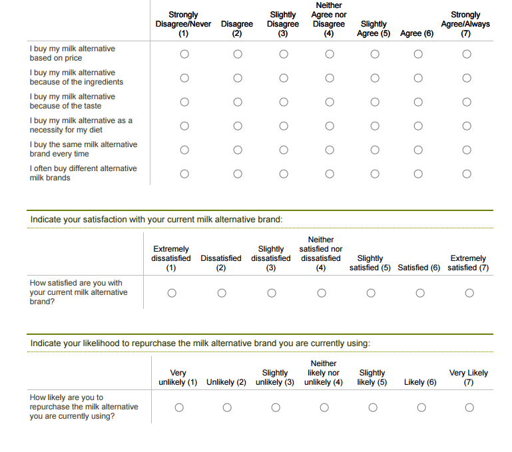The height and width of the screenshot is (452, 512).
Task: Select Slightly likely (5) to repurchase
Action: pyautogui.click(x=373, y=407)
